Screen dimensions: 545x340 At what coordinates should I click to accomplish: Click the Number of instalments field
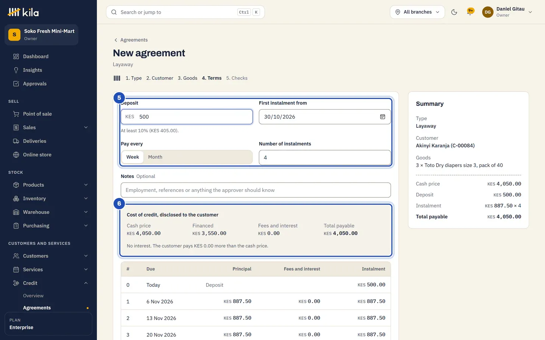tap(325, 158)
